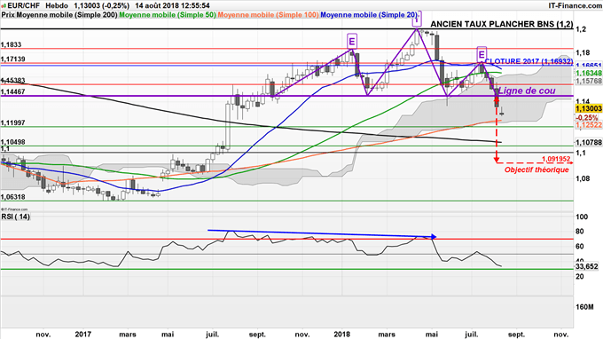Click the Prix Moyenne mobile (Simple 200) legend
Image resolution: width=603 pixels, height=339 pixels.
click(59, 15)
